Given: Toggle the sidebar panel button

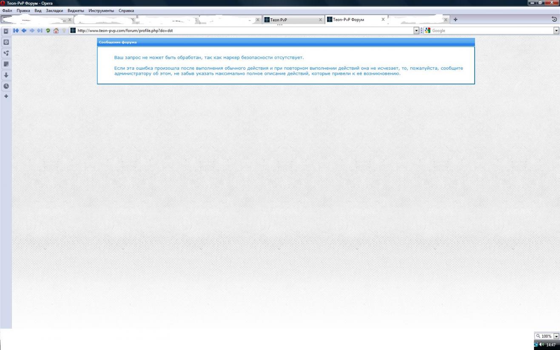Looking at the screenshot, I should tap(6, 31).
